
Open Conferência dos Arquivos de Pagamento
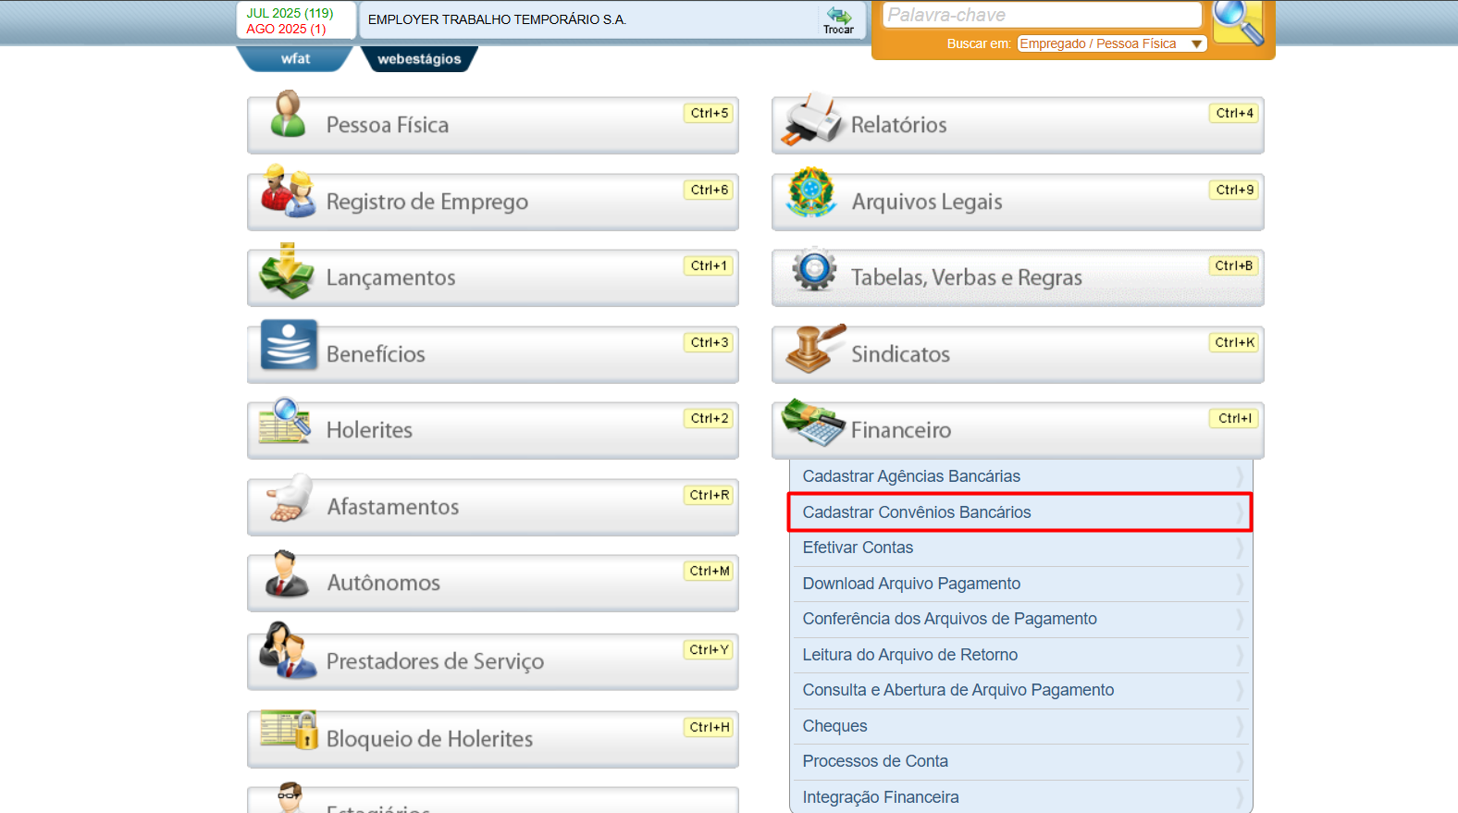pyautogui.click(x=1019, y=619)
